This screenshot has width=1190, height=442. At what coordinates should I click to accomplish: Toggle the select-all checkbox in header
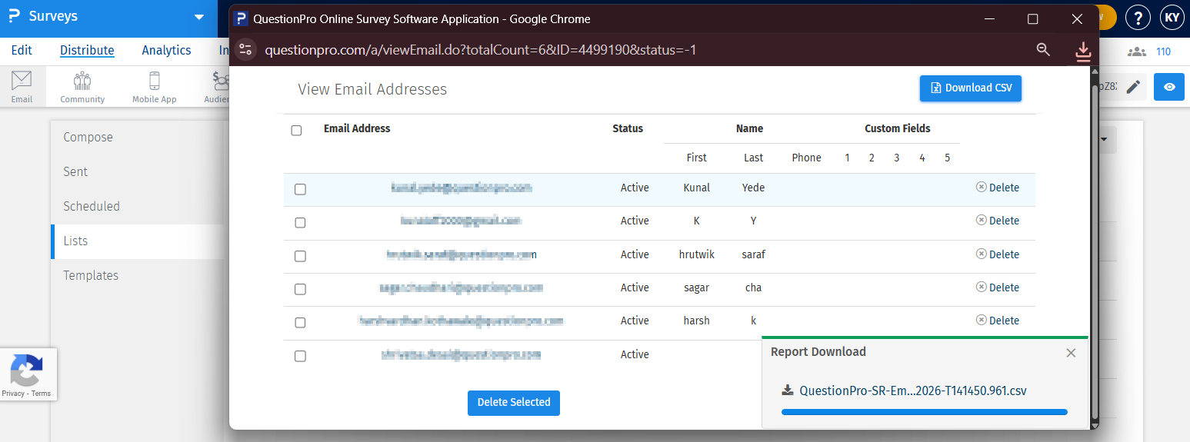[x=296, y=131]
